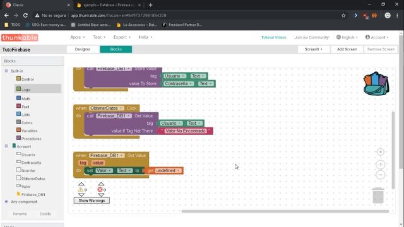The image size is (404, 227).
Task: Click the orange extension icon in toolbar
Action: tap(374, 15)
